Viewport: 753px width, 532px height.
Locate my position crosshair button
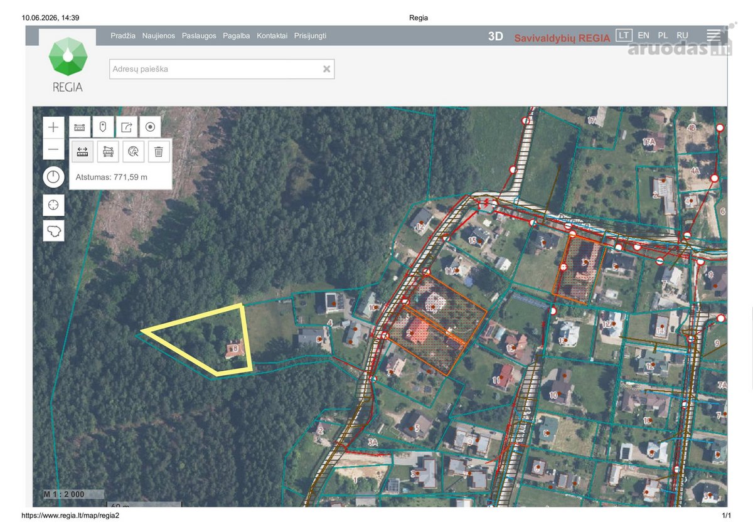coord(53,205)
